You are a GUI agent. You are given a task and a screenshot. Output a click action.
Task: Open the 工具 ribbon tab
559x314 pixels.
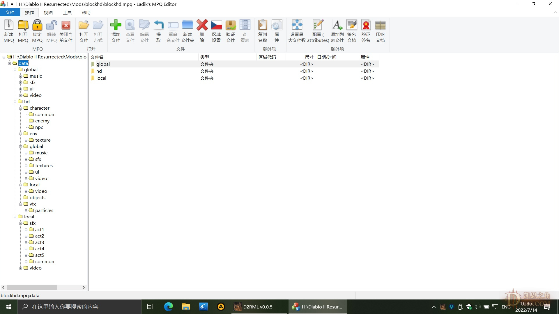pos(67,13)
